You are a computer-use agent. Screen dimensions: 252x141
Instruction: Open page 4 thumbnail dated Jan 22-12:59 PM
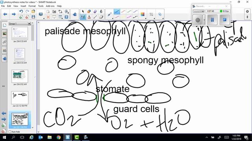20,98
